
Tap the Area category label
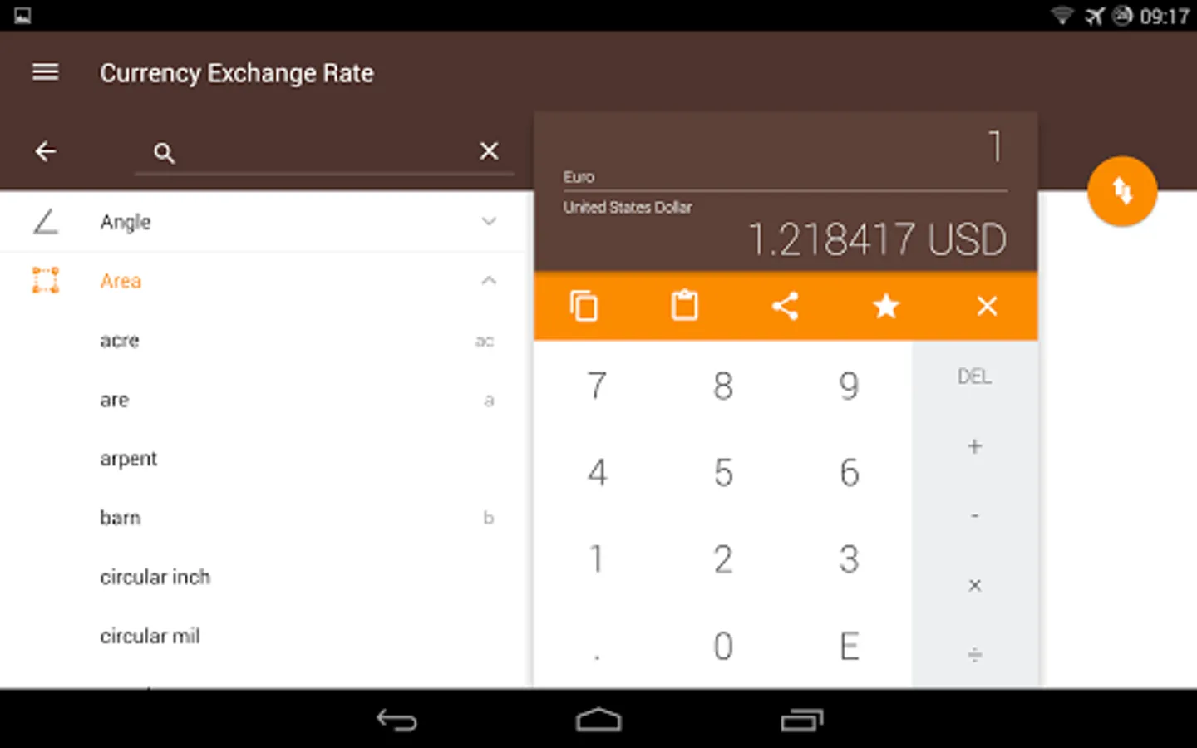pyautogui.click(x=121, y=281)
